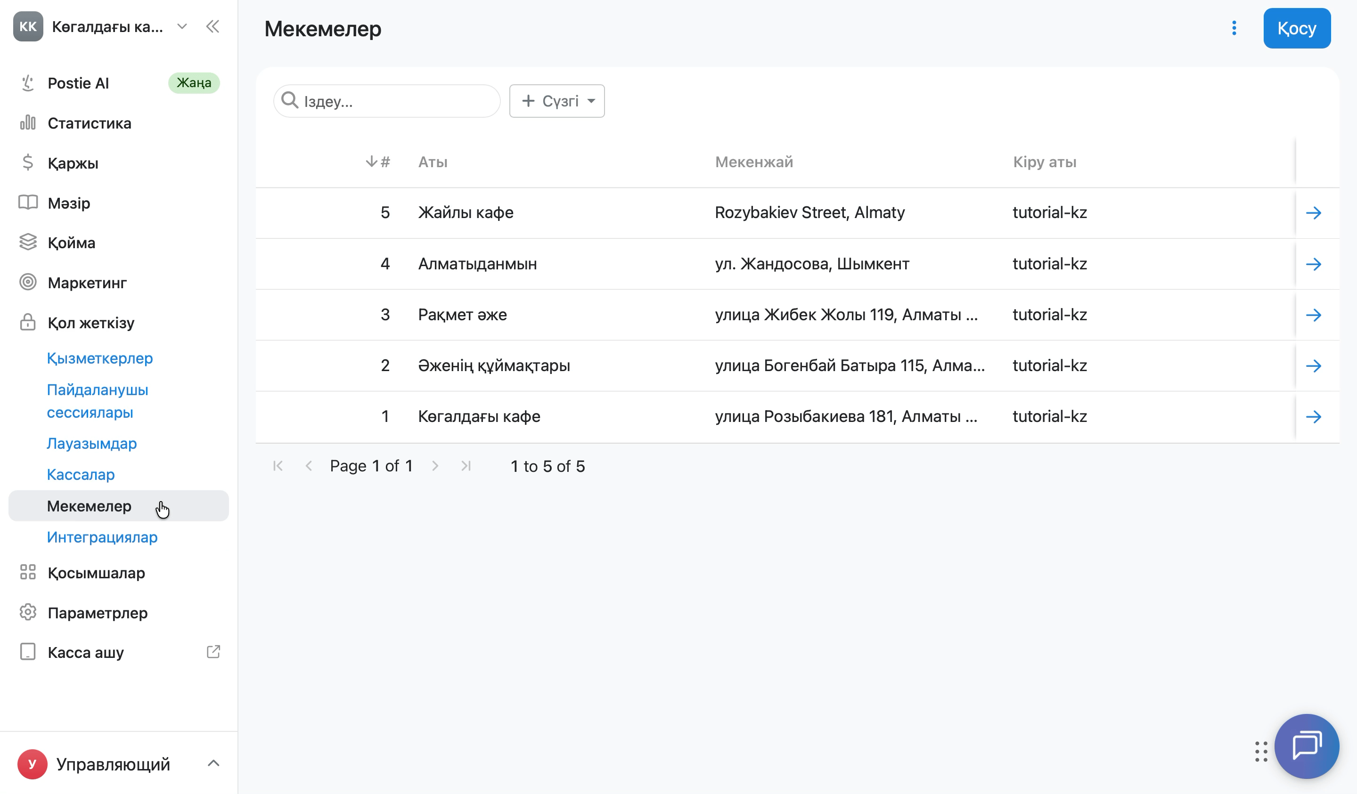Expand the Управляющий user menu

tap(118, 764)
